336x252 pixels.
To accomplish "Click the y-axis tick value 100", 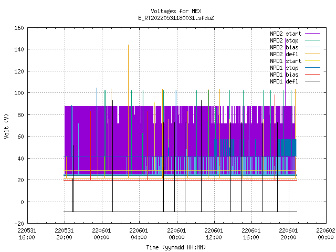I will 19,93.
